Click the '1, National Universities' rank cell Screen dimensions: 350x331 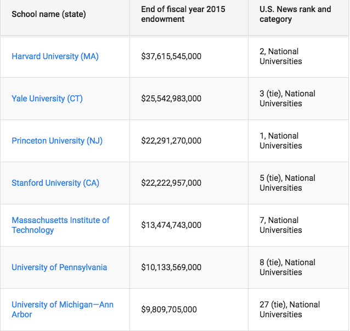pos(280,141)
